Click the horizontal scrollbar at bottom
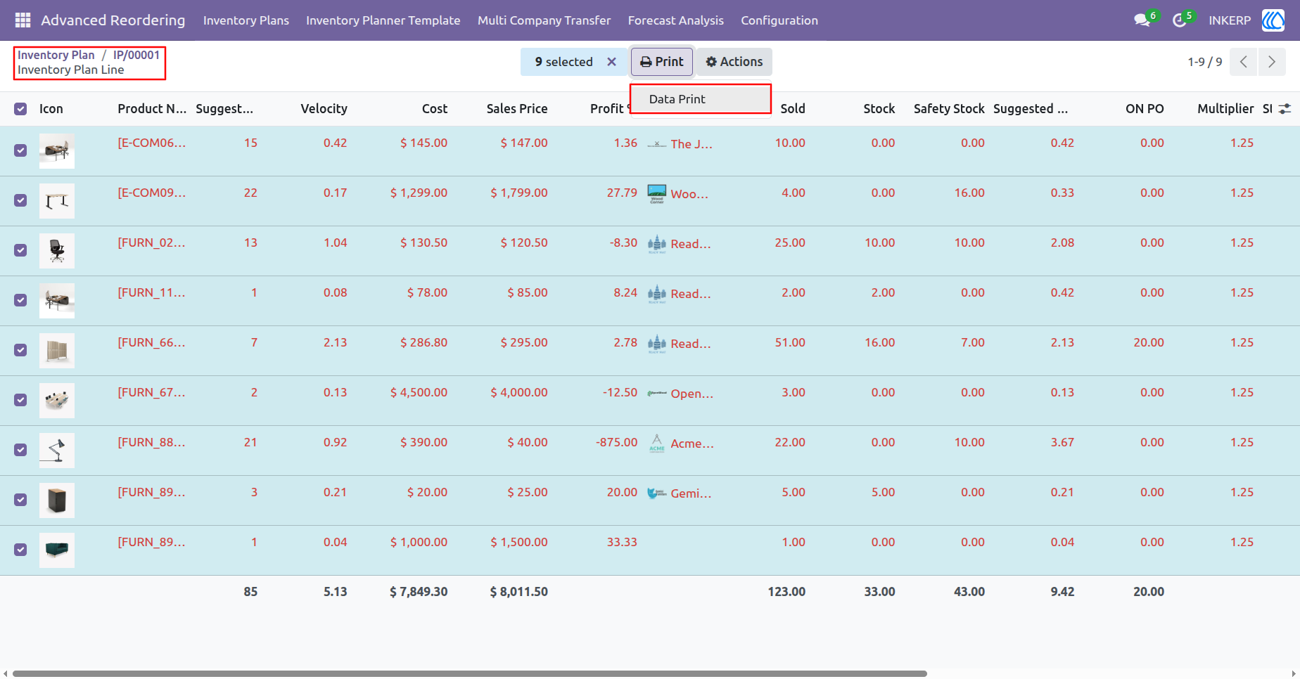1300x679 pixels. (x=470, y=673)
